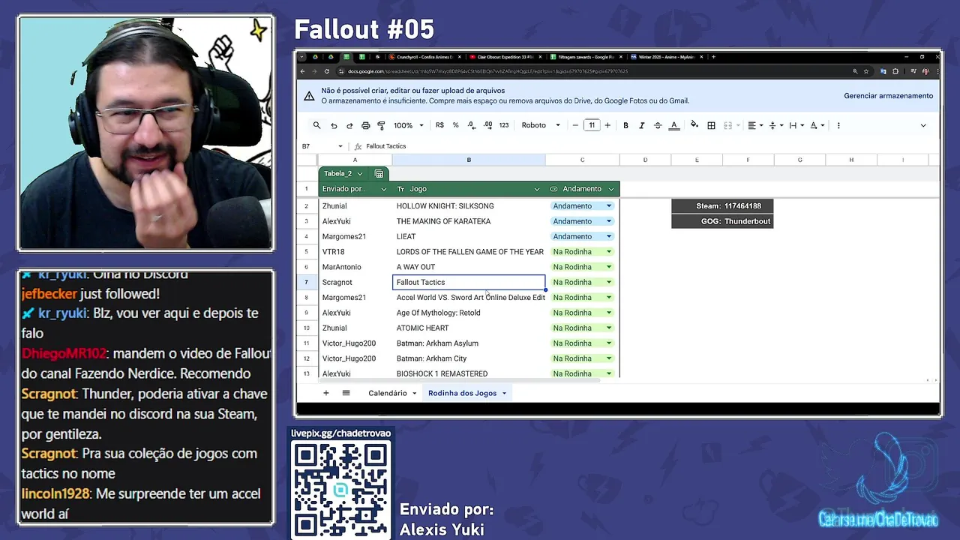Click the B7 name box

[322, 146]
